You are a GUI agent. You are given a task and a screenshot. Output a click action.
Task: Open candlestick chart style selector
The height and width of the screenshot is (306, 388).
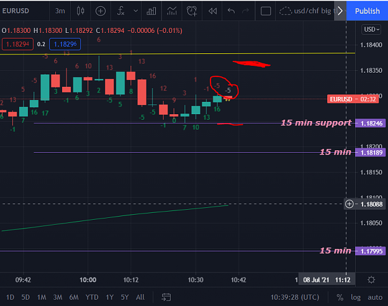coord(81,11)
